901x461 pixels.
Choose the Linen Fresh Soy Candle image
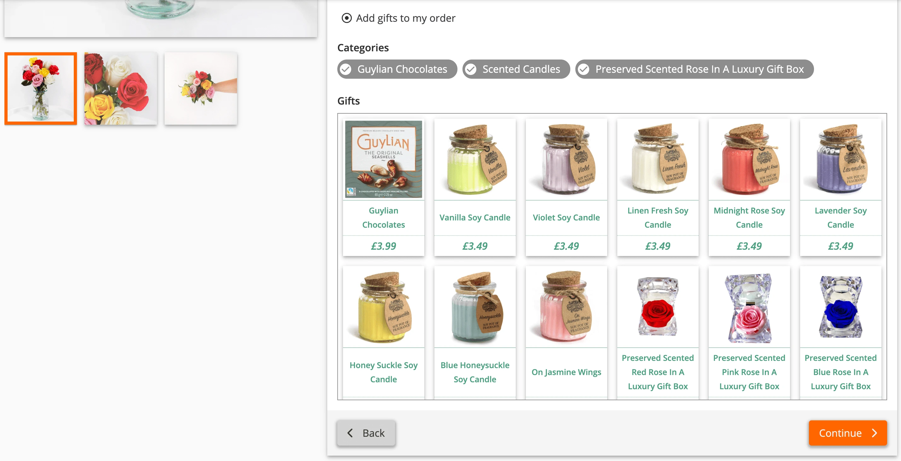(658, 159)
